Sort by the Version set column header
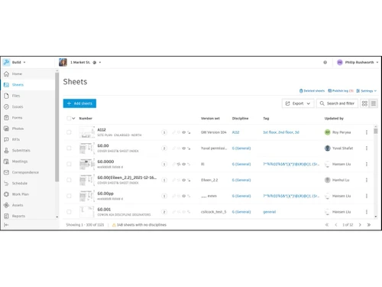This screenshot has height=287, width=382. pyautogui.click(x=210, y=119)
